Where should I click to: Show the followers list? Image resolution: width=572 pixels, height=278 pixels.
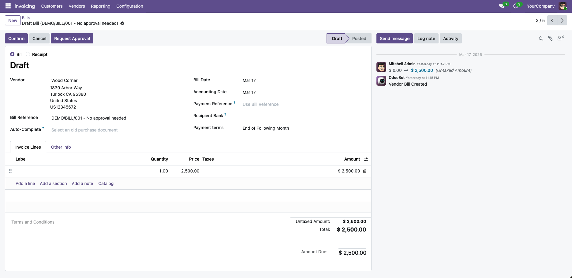pyautogui.click(x=560, y=38)
